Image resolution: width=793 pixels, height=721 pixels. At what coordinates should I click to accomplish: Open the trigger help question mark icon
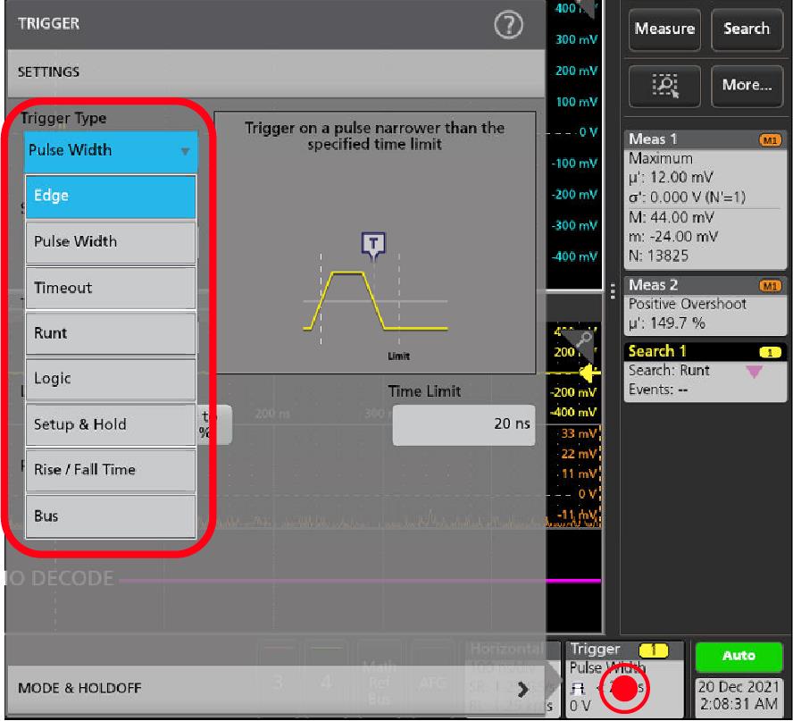pos(507,26)
